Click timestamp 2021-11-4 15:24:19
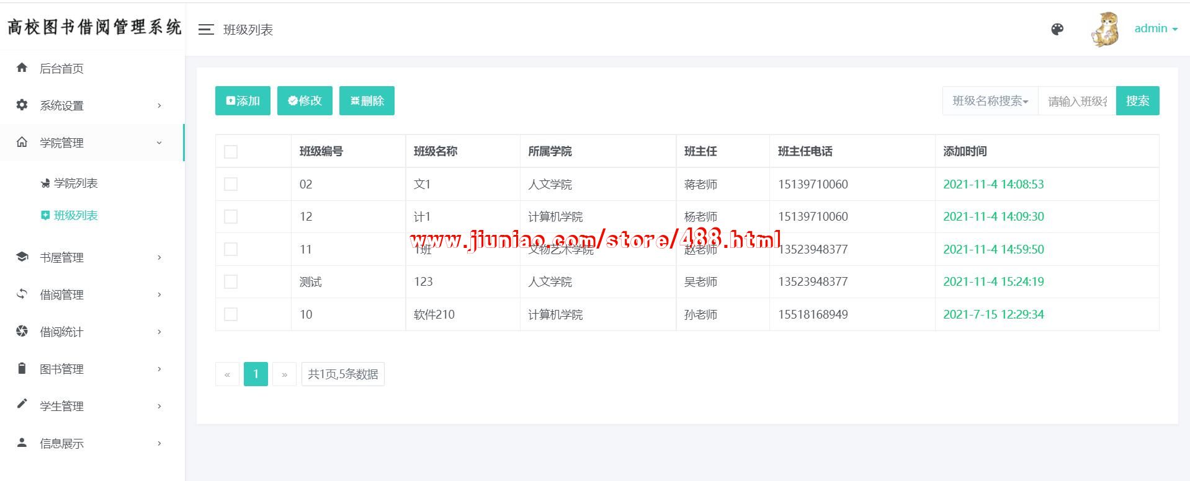 (x=993, y=281)
